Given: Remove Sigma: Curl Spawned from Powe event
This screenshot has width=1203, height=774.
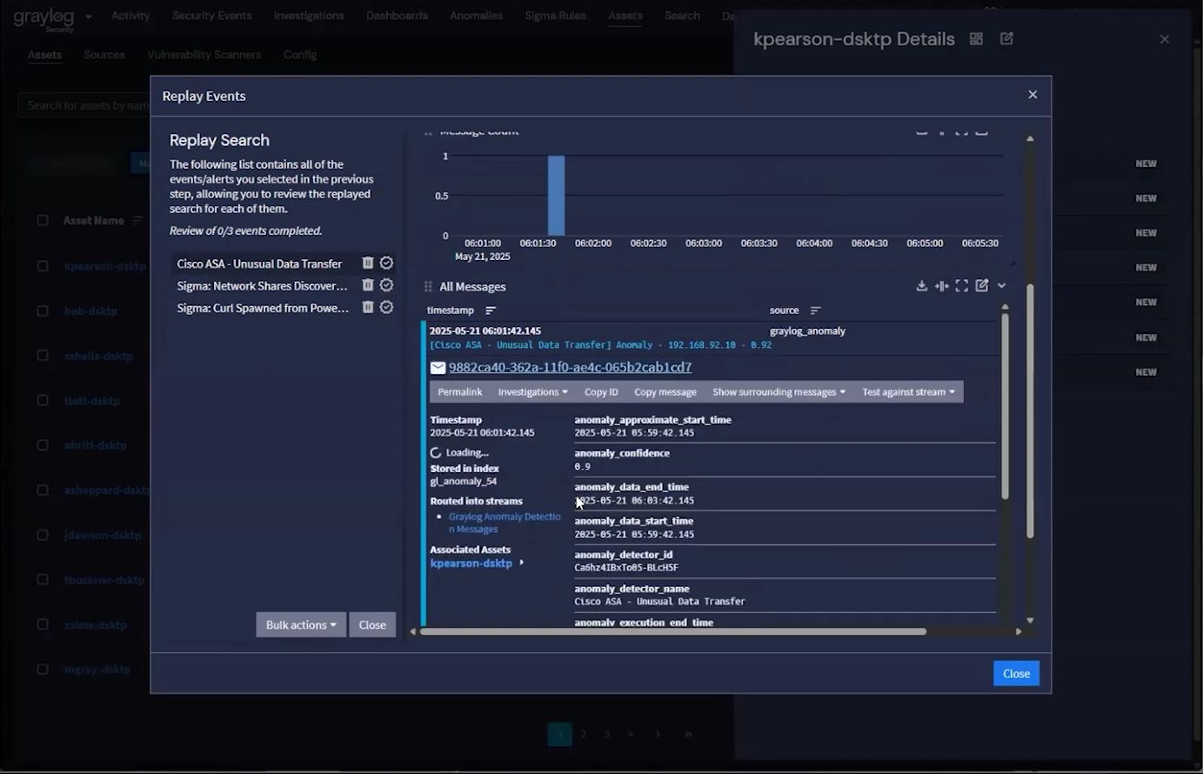Looking at the screenshot, I should (x=368, y=307).
